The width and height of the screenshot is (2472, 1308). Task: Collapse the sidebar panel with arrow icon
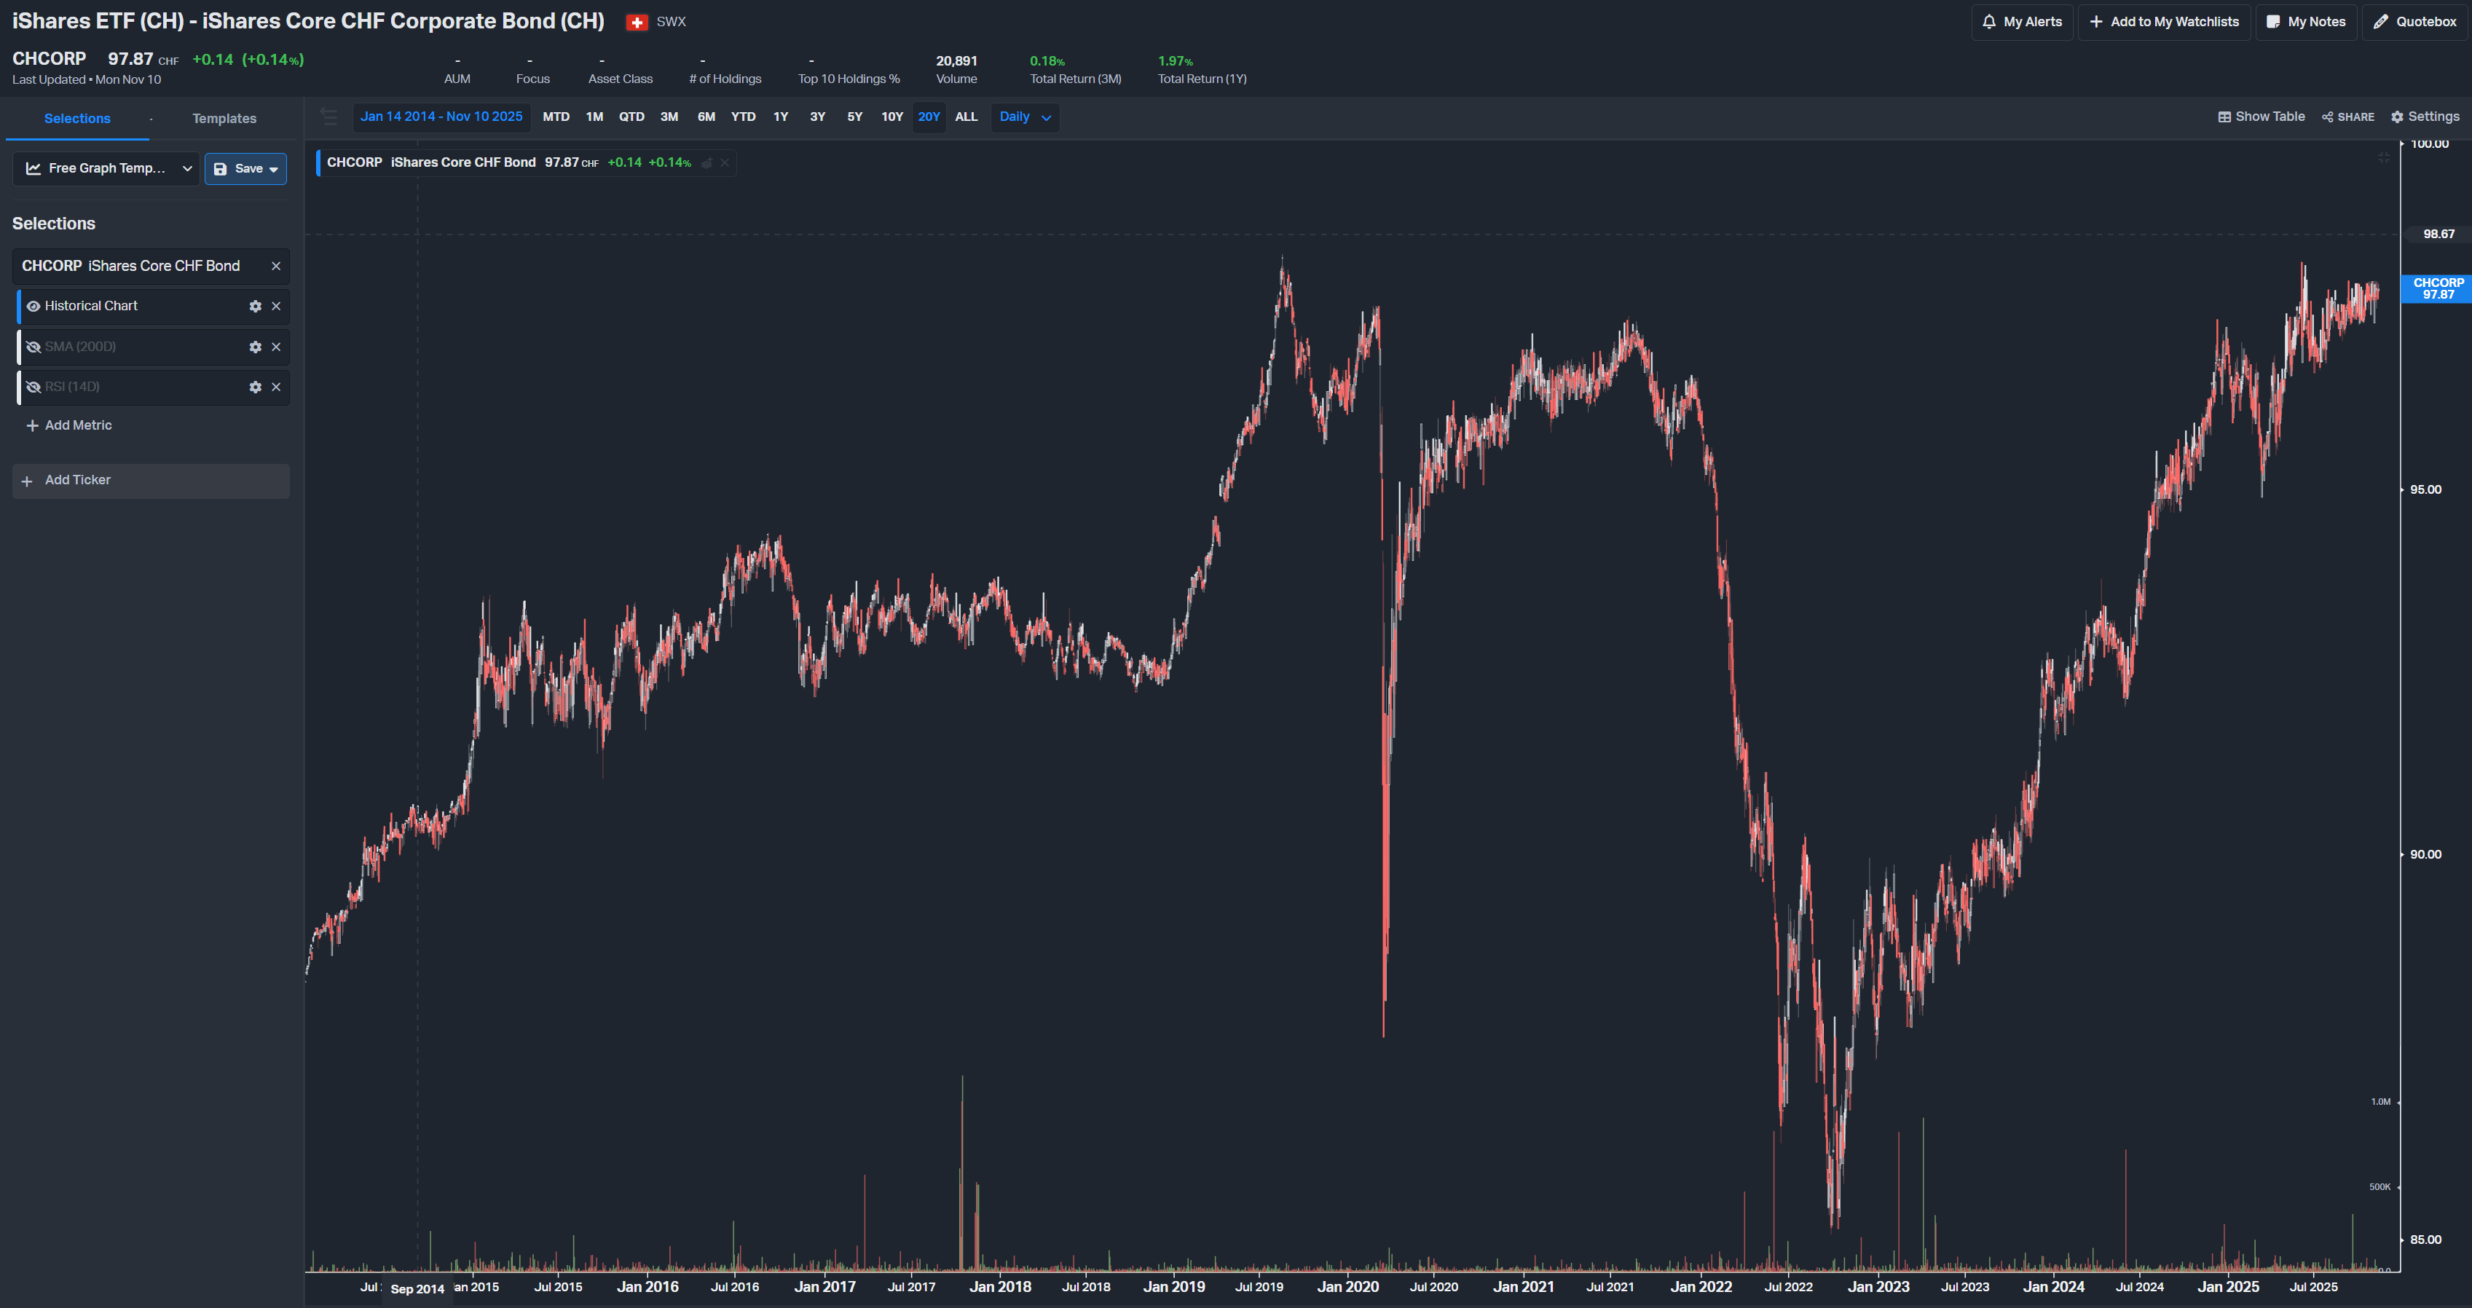pos(329,117)
